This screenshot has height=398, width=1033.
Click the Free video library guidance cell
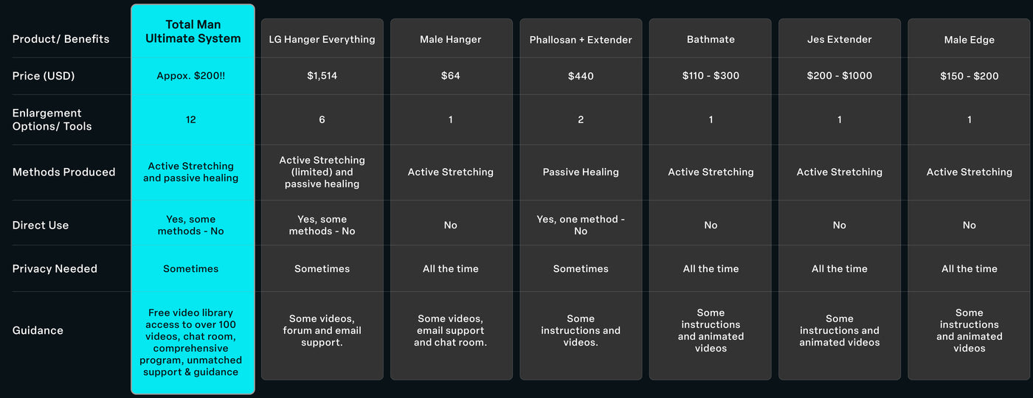[x=191, y=342]
